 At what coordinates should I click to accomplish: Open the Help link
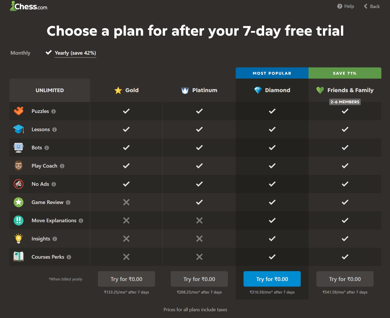coord(346,6)
